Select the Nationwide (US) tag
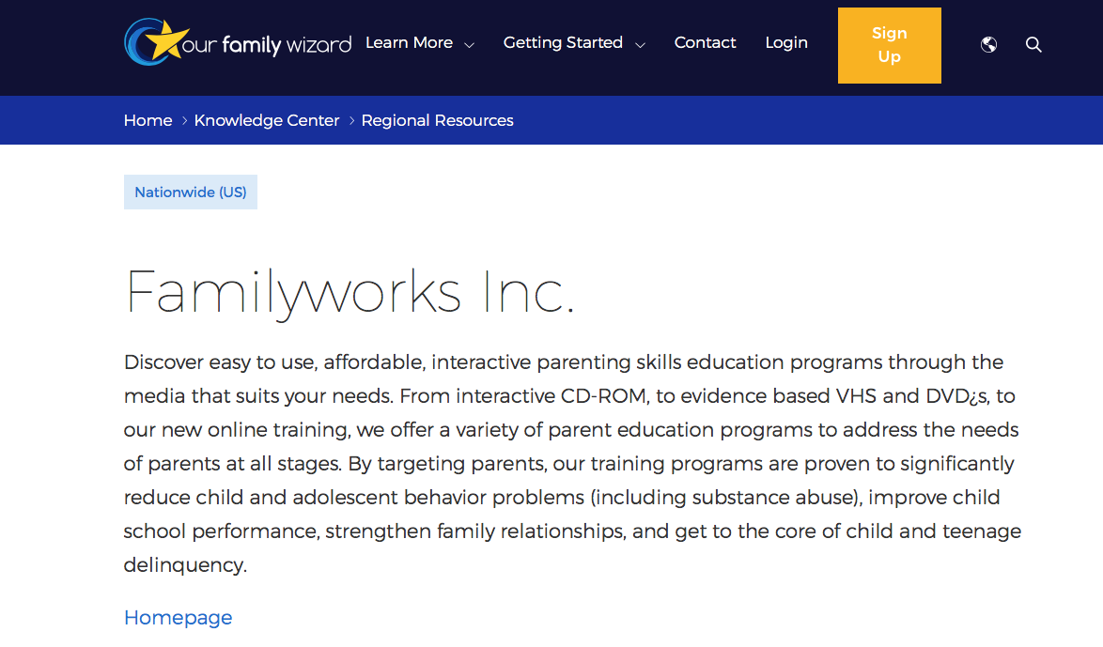 [x=191, y=193]
